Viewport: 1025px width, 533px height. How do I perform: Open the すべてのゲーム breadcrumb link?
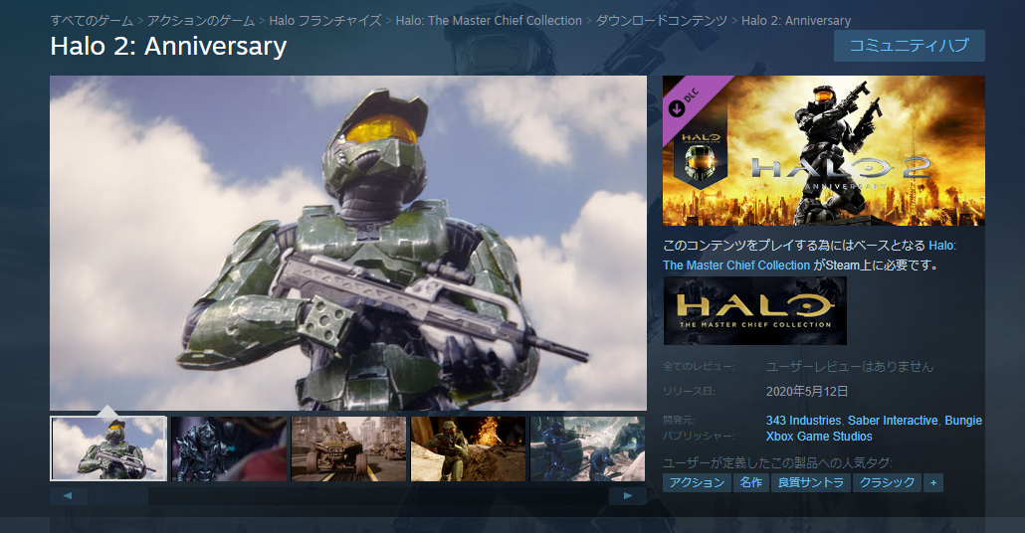92,21
